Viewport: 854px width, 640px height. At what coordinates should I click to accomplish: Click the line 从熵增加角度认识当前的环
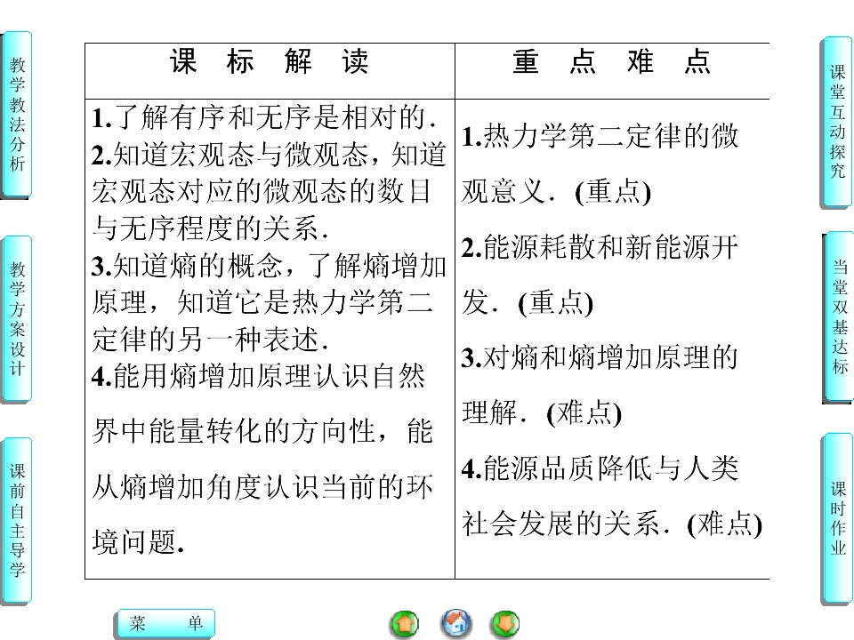point(262,486)
